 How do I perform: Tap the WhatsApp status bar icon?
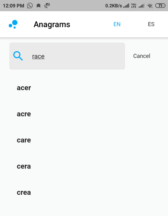(30, 6)
